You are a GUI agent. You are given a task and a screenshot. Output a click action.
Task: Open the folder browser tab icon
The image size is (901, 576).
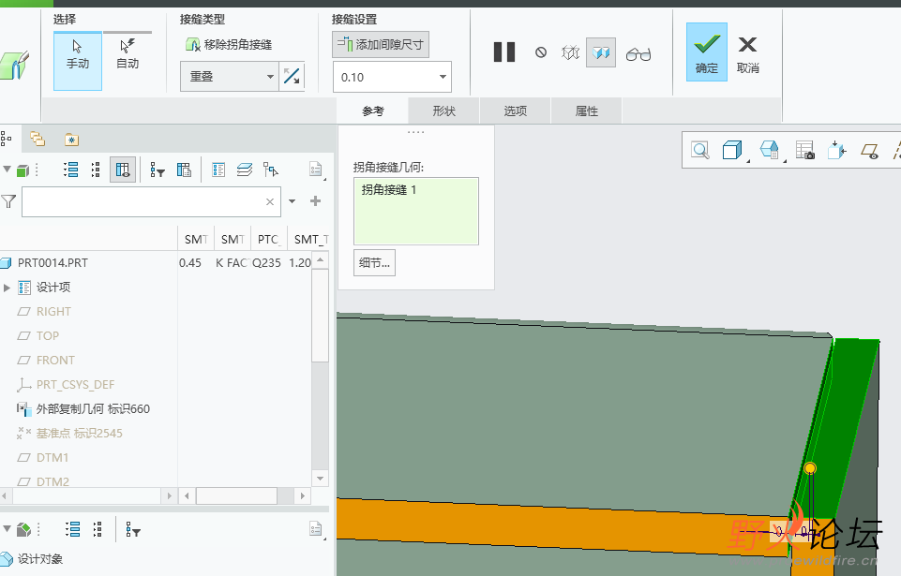38,139
